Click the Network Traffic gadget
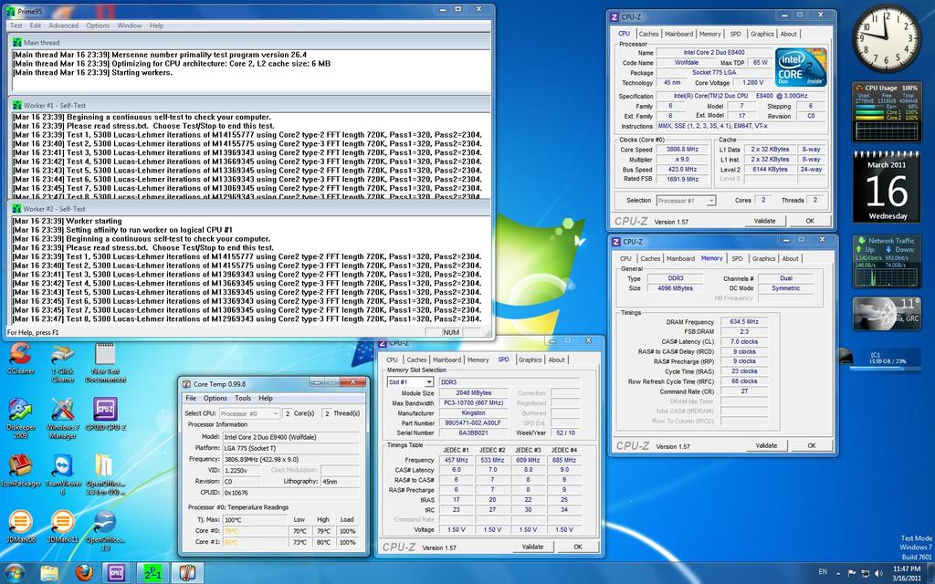The width and height of the screenshot is (935, 584). 887,261
